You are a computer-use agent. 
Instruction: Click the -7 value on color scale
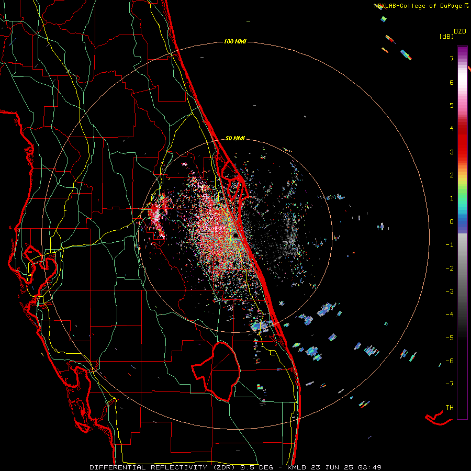[450, 384]
